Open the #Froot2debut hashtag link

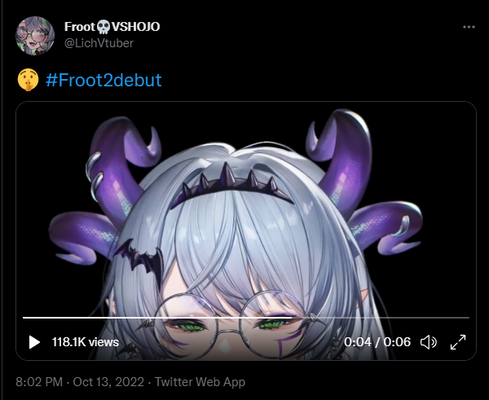[104, 80]
